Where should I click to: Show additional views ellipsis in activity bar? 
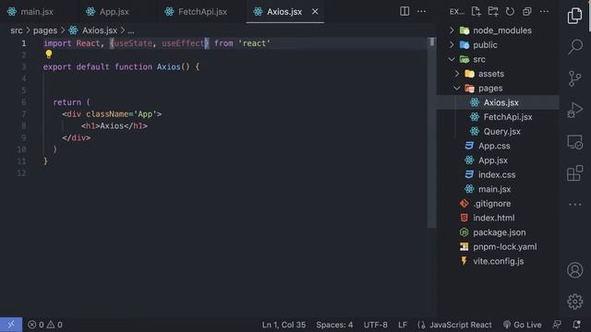[x=574, y=205]
